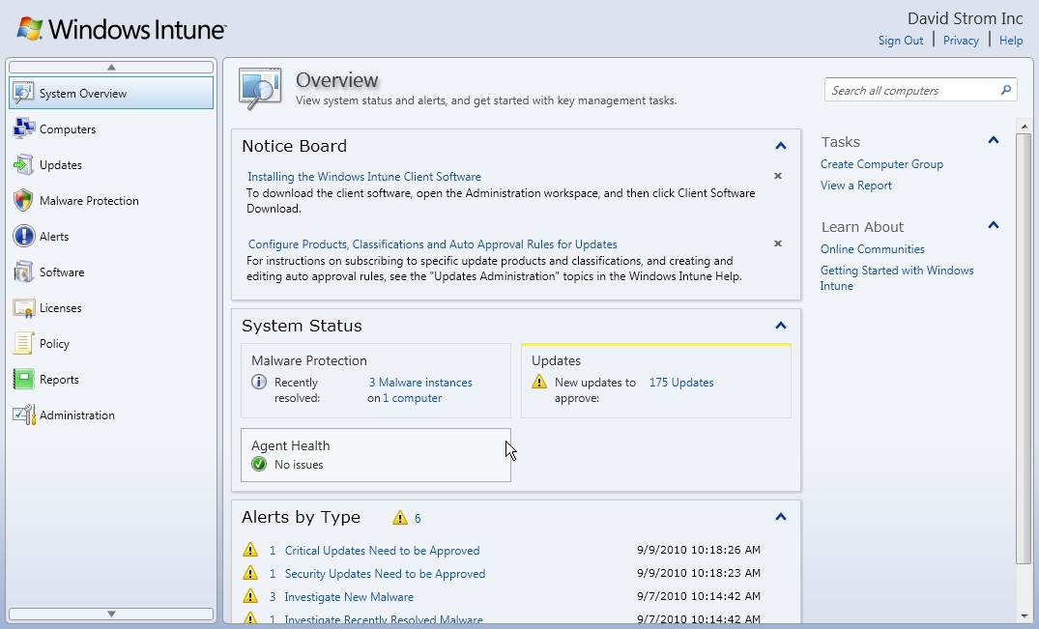Click the scroll down arrow in main pane
The image size is (1039, 629).
tap(1024, 615)
